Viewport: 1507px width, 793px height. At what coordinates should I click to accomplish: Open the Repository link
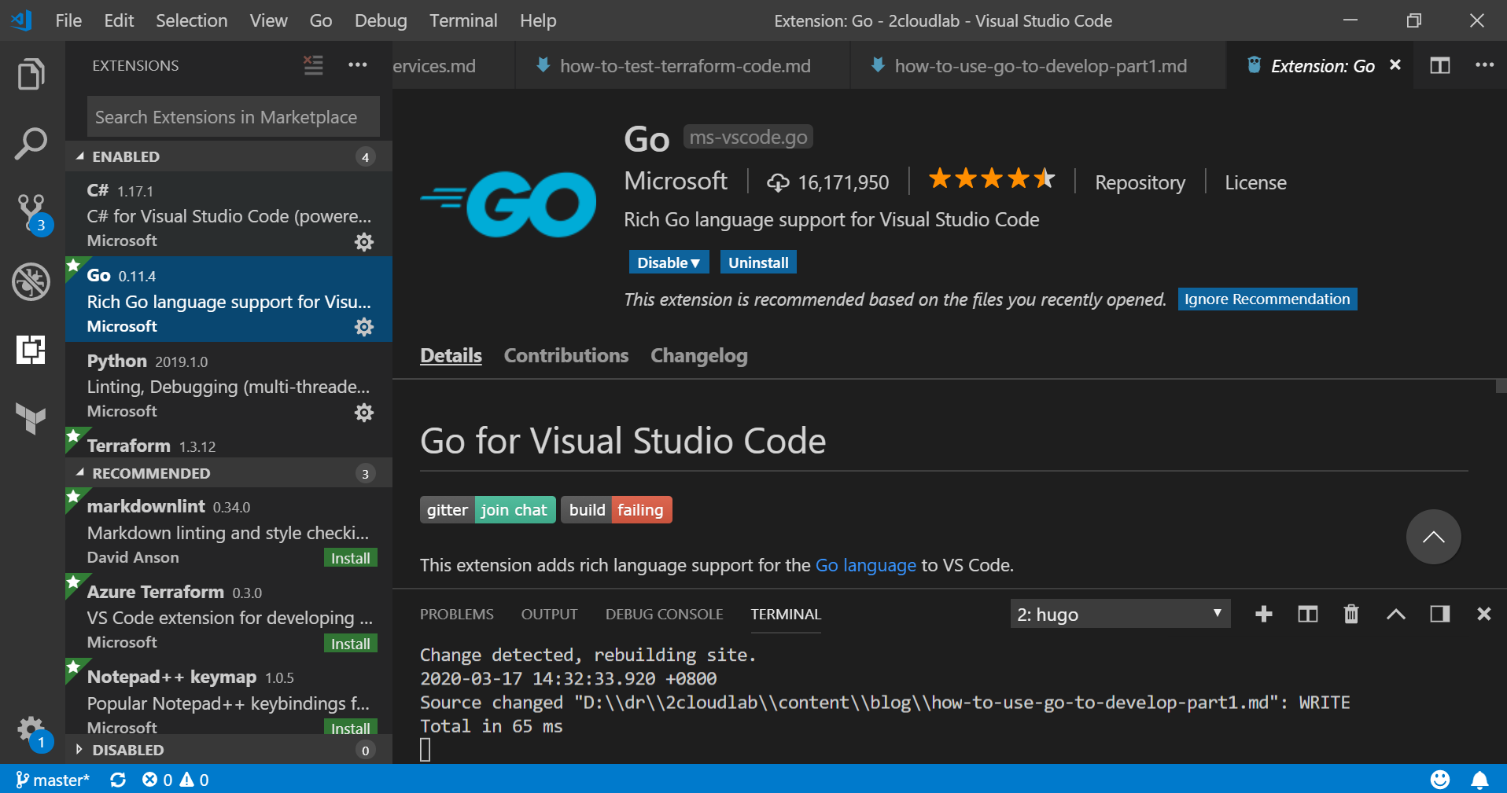[1140, 182]
